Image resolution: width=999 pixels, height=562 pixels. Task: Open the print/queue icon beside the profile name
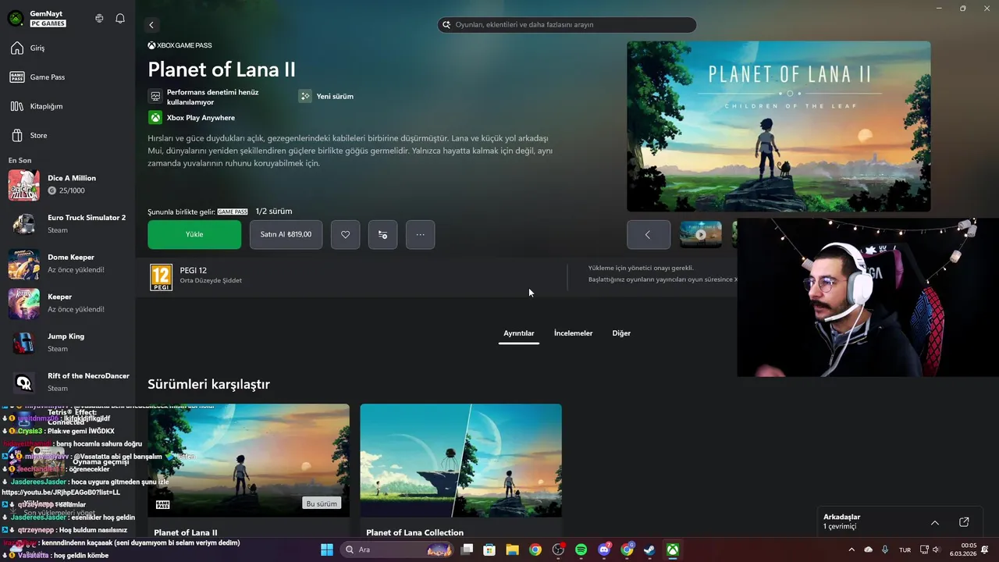click(x=99, y=18)
